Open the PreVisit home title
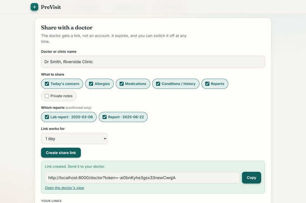The image size is (306, 203). (x=51, y=7)
